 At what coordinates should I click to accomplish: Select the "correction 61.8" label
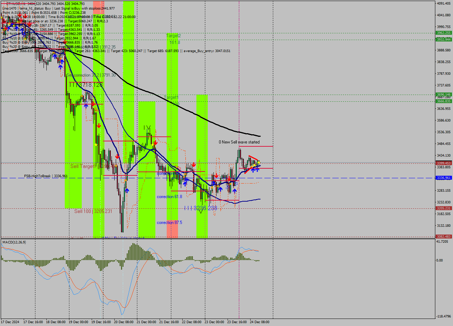click(170, 196)
